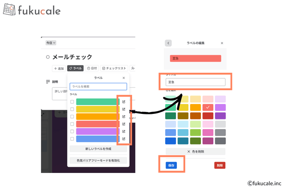
Task: Open the 今日 list dropdown
Action: (x=50, y=43)
